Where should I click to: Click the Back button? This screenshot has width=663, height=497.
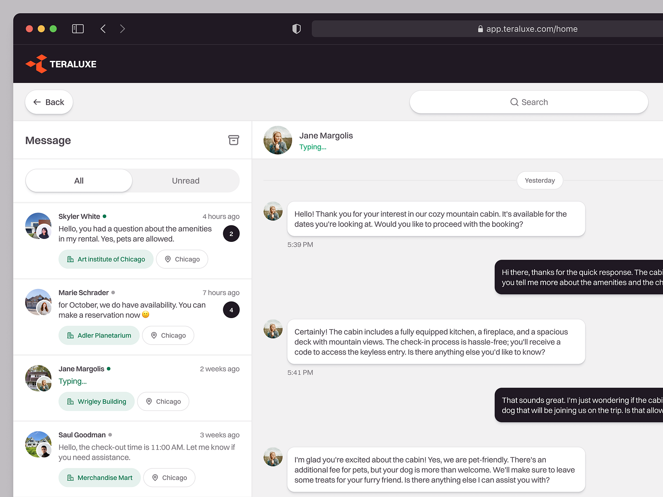click(48, 102)
